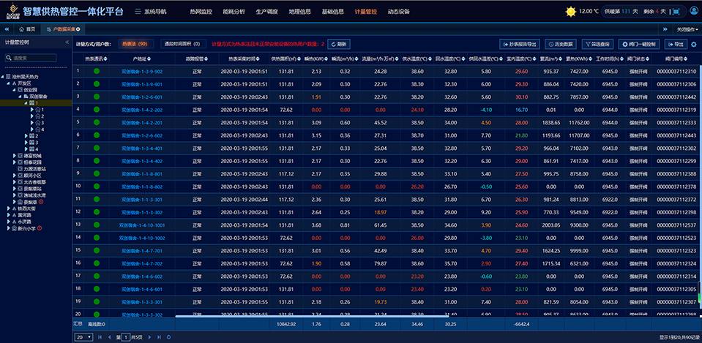Open the 关闭操作 dropdown
The height and width of the screenshot is (343, 702).
pyautogui.click(x=686, y=29)
